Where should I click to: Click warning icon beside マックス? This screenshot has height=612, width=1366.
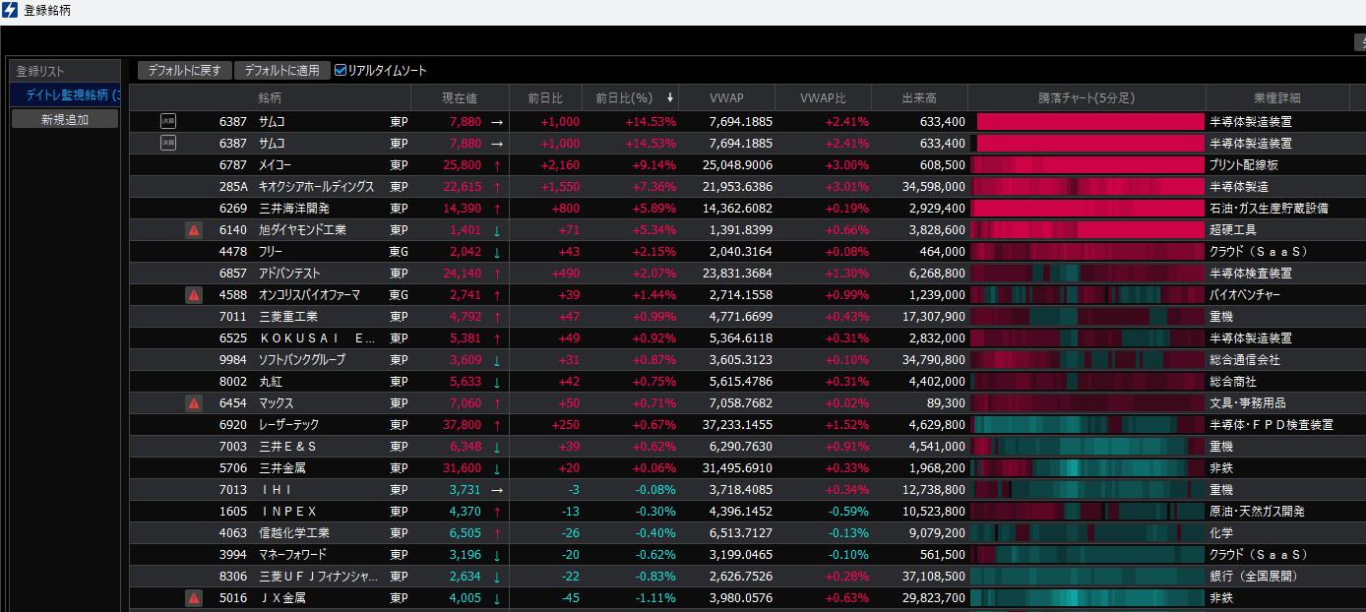[x=194, y=402]
